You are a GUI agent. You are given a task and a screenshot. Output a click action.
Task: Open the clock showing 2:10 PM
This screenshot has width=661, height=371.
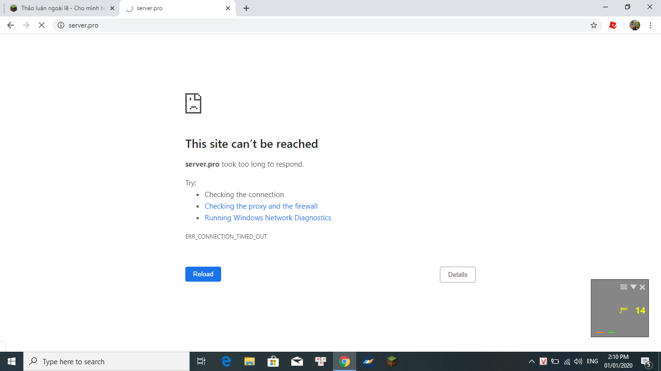pos(618,361)
